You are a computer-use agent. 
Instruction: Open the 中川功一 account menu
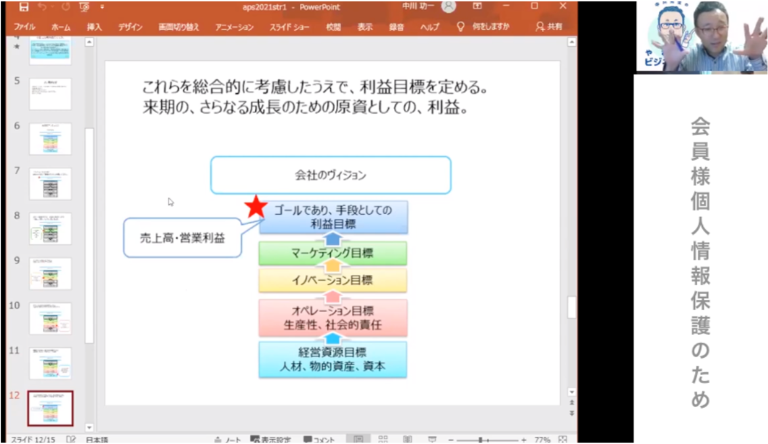(x=429, y=7)
